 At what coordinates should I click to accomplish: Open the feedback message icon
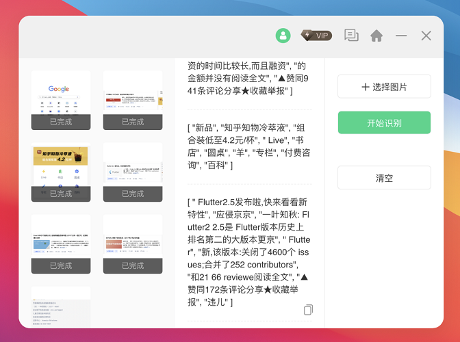point(351,36)
